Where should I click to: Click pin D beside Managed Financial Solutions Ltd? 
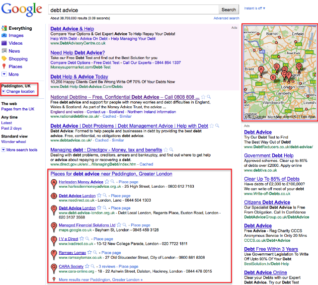[x=54, y=227]
